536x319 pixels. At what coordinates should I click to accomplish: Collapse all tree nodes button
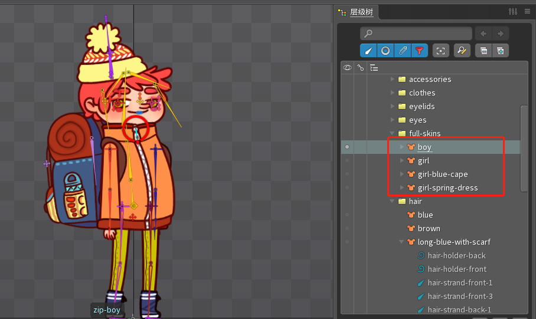pyautogui.click(x=483, y=51)
